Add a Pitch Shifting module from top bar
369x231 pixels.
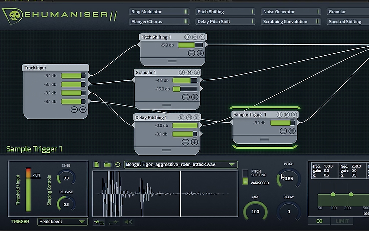pyautogui.click(x=225, y=12)
